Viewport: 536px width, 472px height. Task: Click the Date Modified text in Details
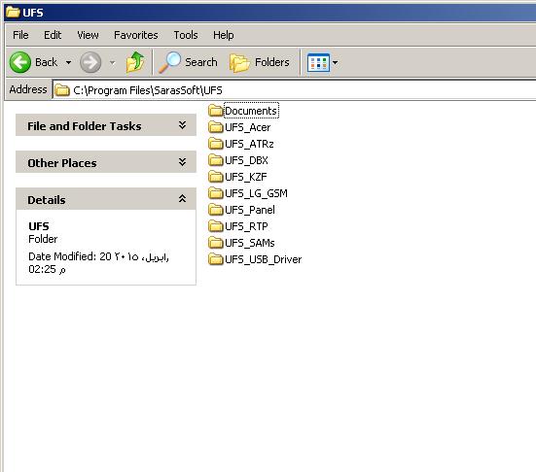[x=98, y=263]
